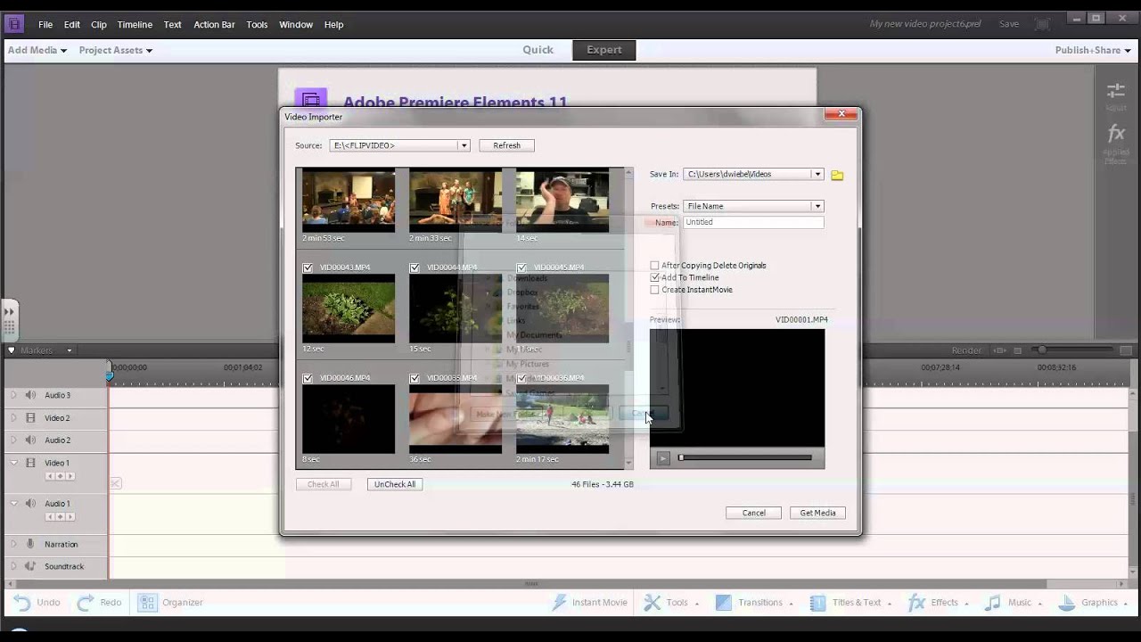Screen dimensions: 1141x642
Task: Open the Action Bar menu
Action: pos(214,24)
